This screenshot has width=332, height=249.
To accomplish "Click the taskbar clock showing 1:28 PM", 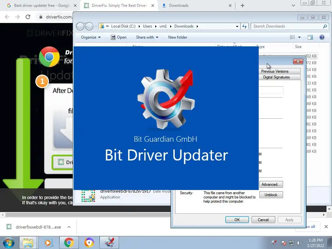I will coord(315,243).
